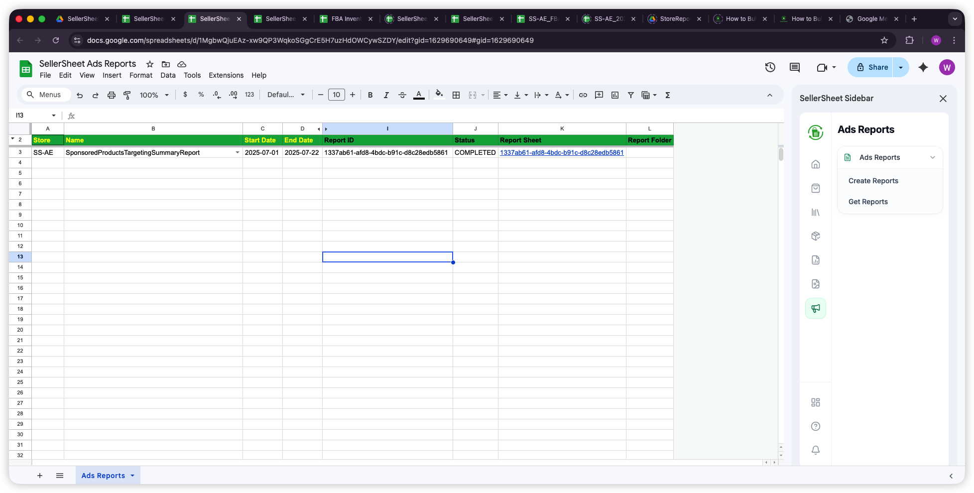The width and height of the screenshot is (974, 493).
Task: Open the Home panel in SellerSheet sidebar
Action: coord(816,164)
